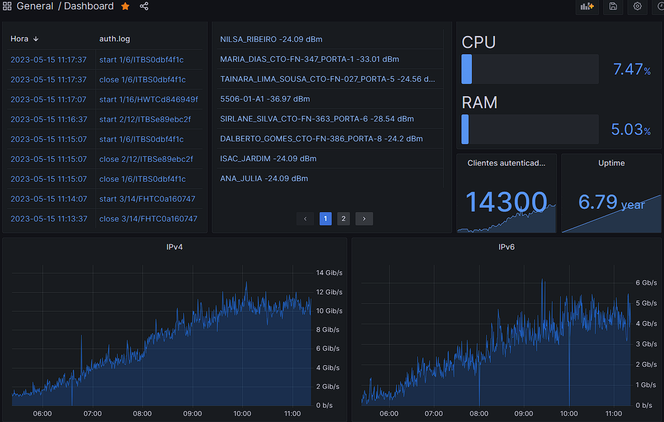The width and height of the screenshot is (664, 422).
Task: Click the CPU usage bar gauge
Action: point(530,69)
